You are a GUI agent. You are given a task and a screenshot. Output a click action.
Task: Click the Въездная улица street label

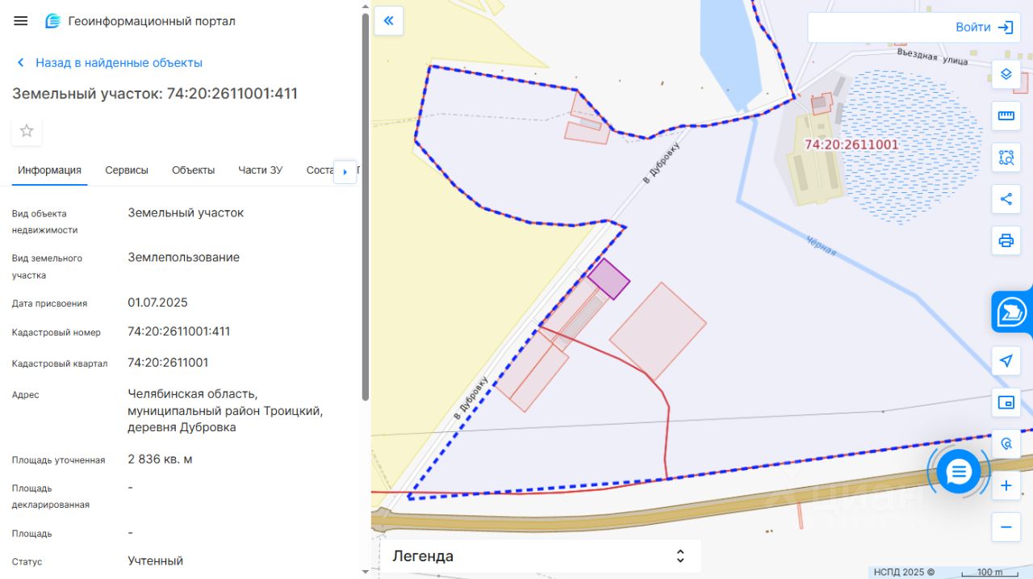(x=932, y=57)
